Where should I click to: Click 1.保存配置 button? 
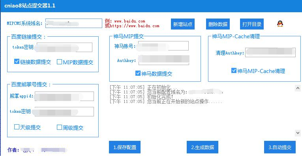tap(125, 147)
